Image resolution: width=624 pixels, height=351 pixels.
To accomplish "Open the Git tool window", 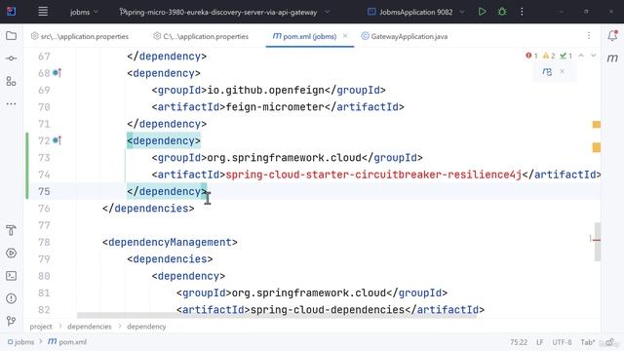I will click(11, 321).
